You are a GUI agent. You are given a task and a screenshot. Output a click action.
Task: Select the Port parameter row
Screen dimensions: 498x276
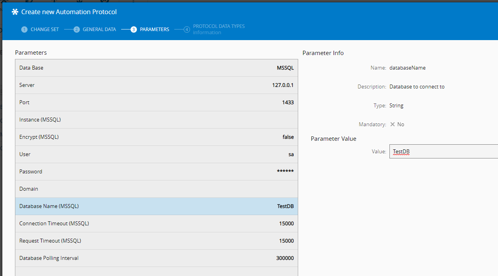point(157,103)
